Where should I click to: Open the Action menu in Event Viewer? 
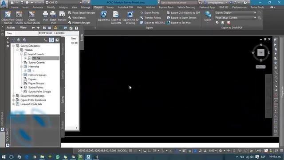click(11, 28)
